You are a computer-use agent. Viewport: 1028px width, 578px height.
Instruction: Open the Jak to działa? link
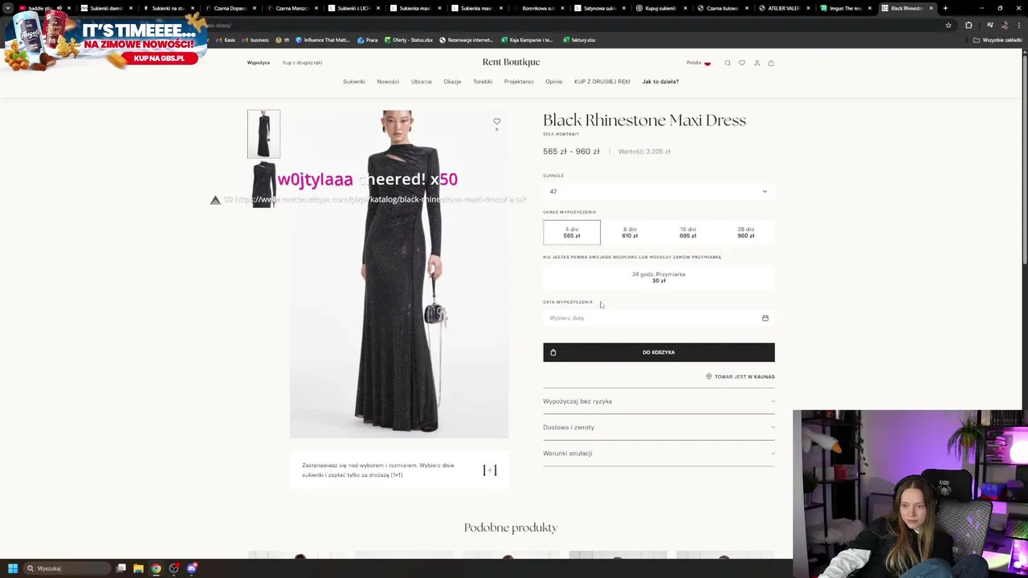(660, 81)
